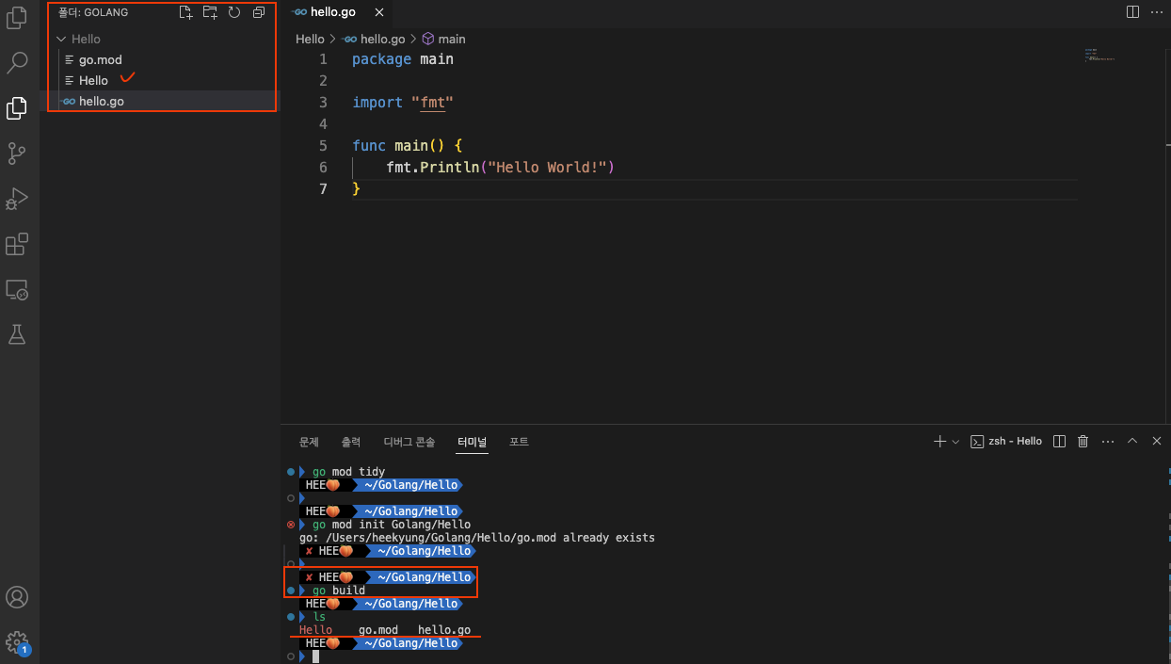Viewport: 1171px width, 664px height.
Task: Click the terminal cursor prompt line
Action: [x=316, y=656]
